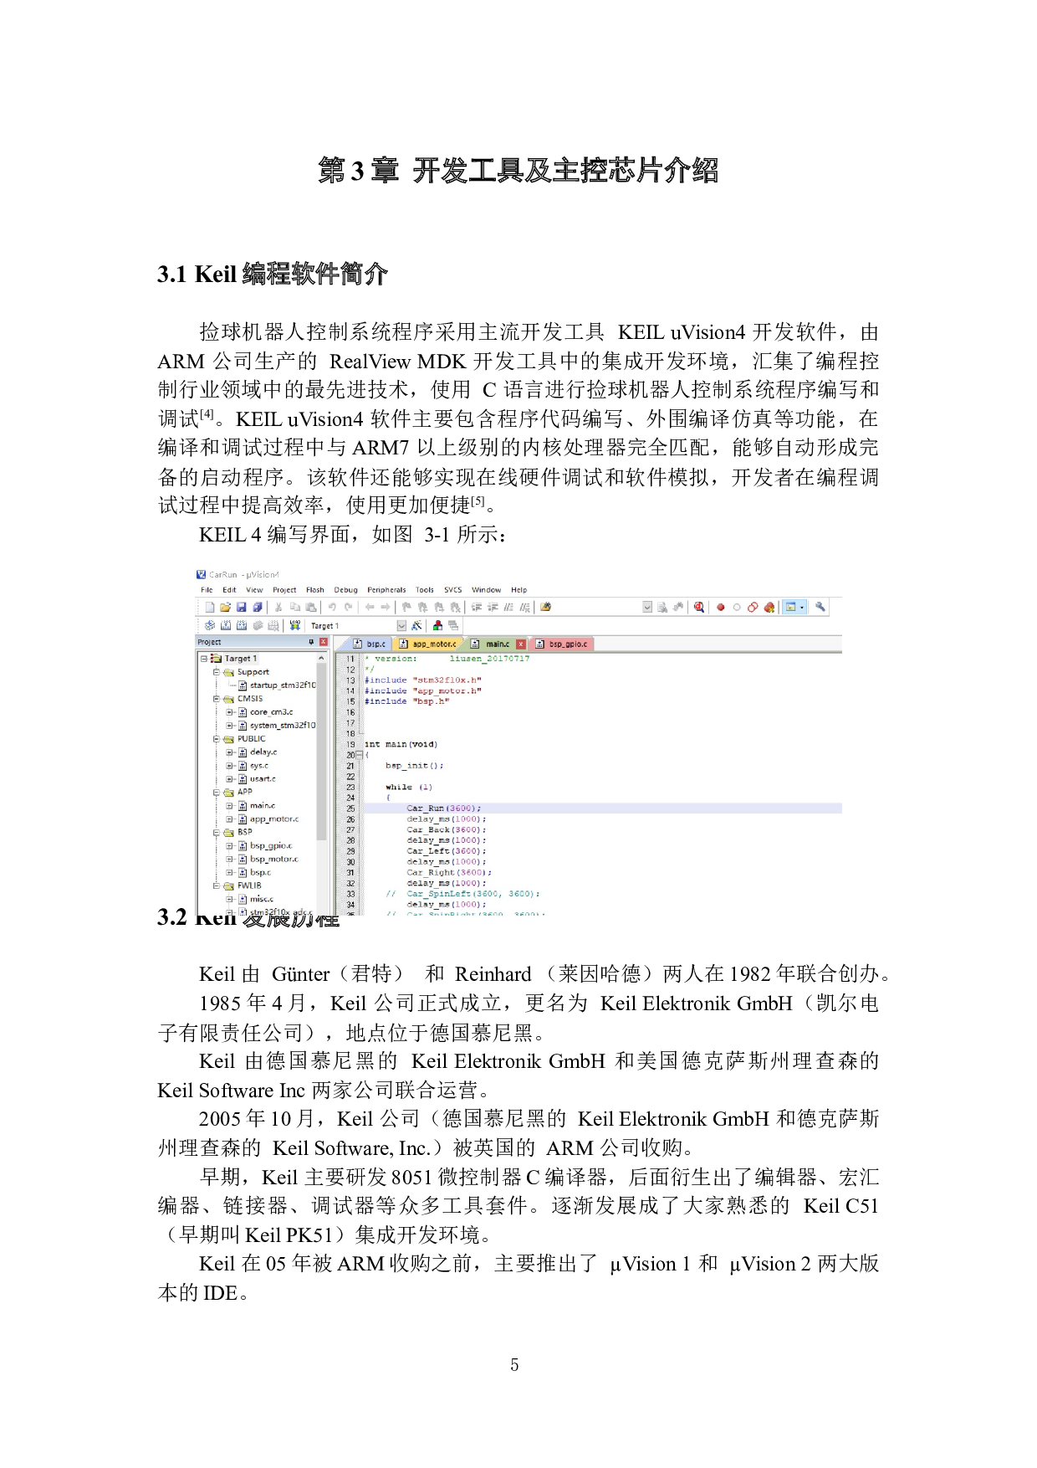Collapse the PUBLIC group in project tree
This screenshot has height=1468, width=1037.
coord(217,739)
